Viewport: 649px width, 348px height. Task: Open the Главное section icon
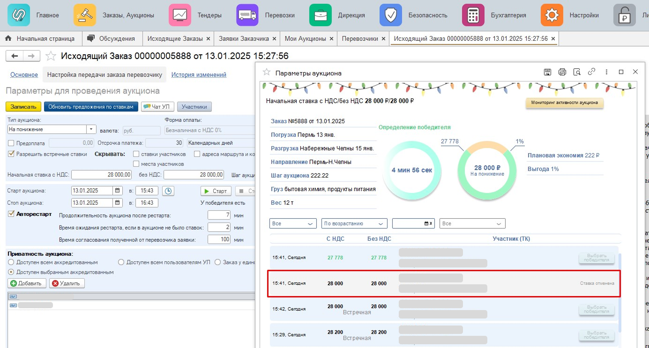tap(19, 15)
